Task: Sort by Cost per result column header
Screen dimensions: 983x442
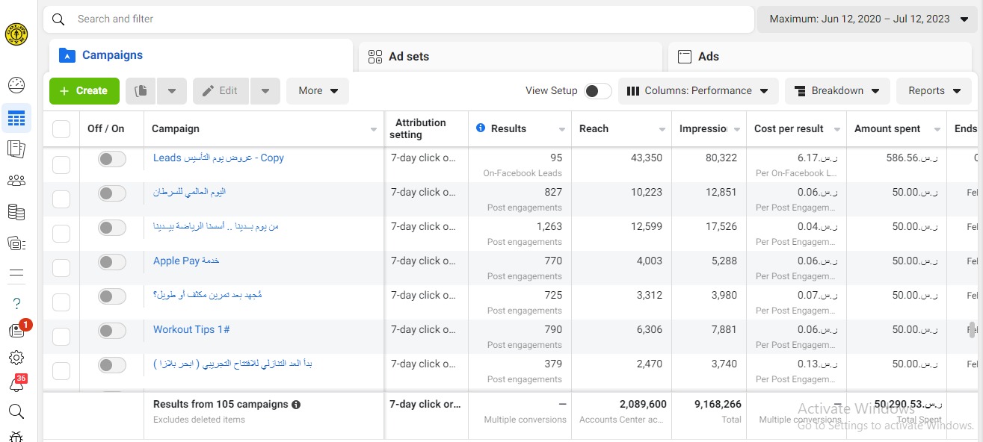Action: [x=789, y=129]
